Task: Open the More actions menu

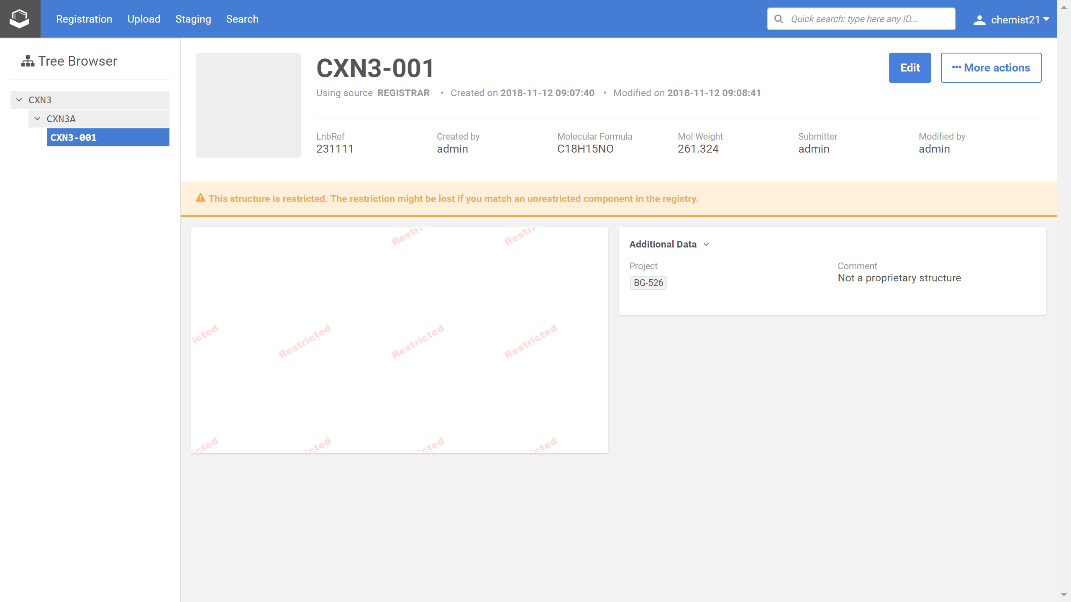Action: point(991,68)
